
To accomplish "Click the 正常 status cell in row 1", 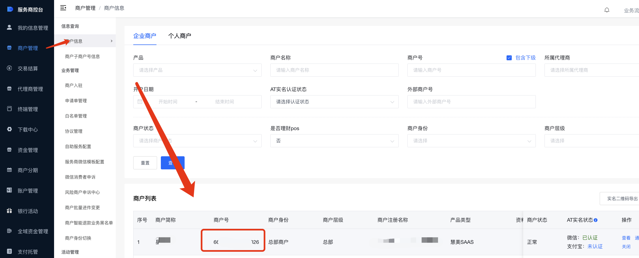I will click(532, 242).
